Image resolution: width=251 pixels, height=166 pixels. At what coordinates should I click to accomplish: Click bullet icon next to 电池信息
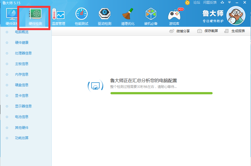click(x=7, y=117)
